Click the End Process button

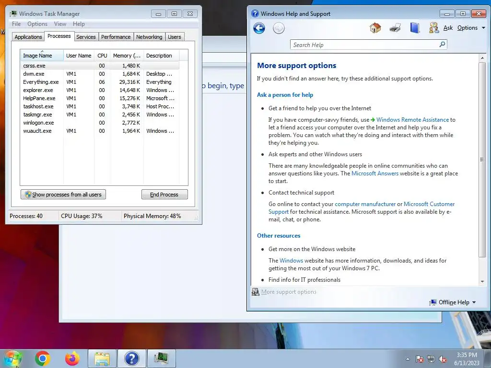point(164,195)
